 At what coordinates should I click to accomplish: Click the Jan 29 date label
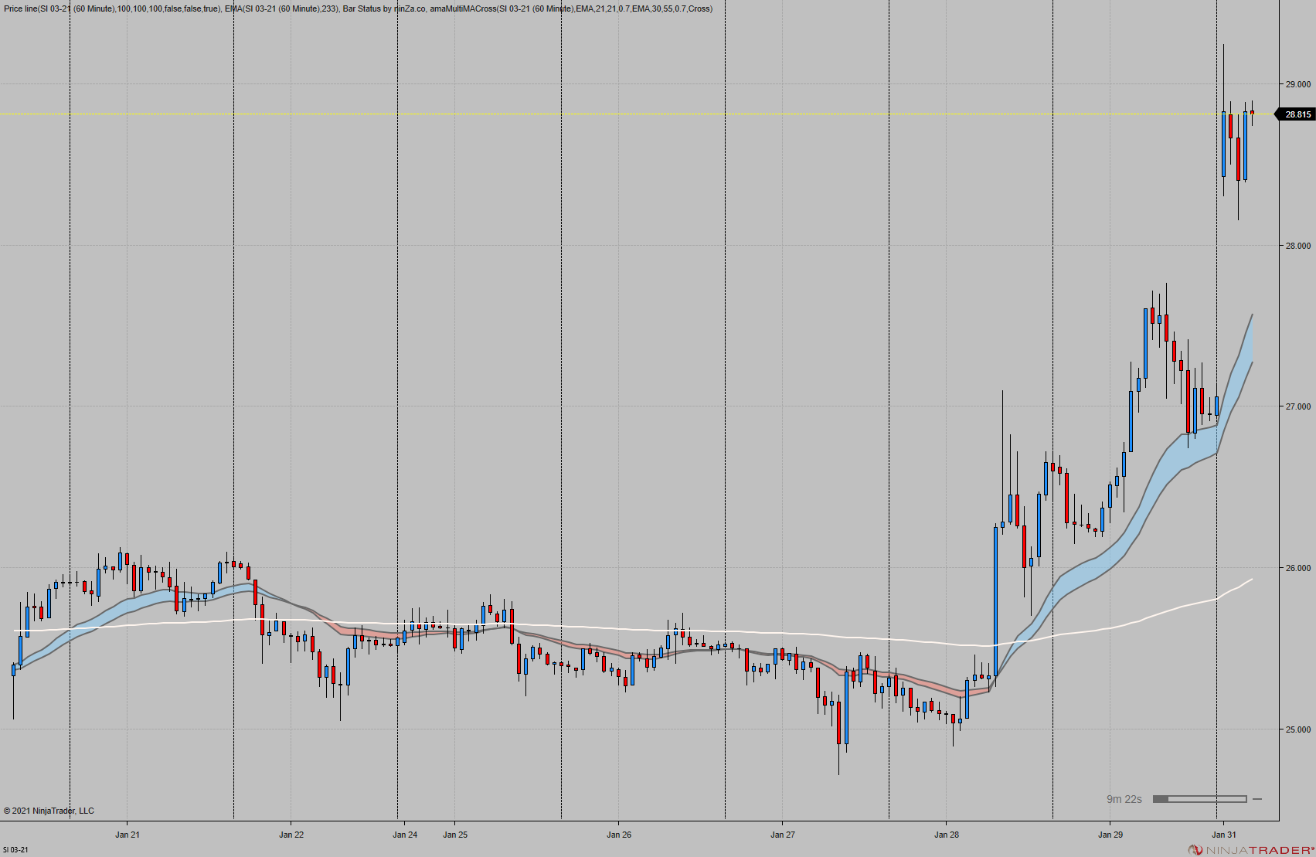[x=1110, y=835]
